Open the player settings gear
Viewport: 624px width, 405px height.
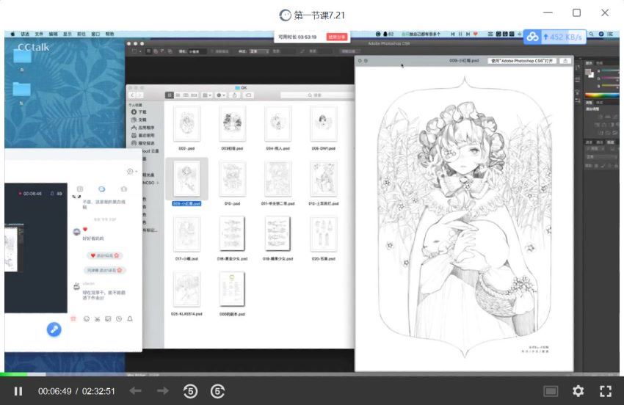tap(578, 391)
